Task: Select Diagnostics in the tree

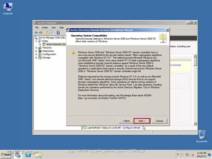Action: tap(48, 51)
